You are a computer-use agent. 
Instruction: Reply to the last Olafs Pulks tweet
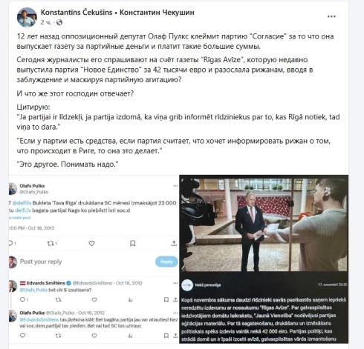pos(22,336)
